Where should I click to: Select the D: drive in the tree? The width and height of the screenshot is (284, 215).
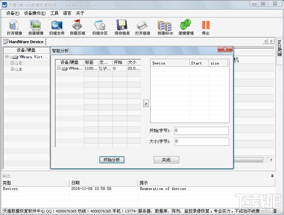(x=21, y=69)
